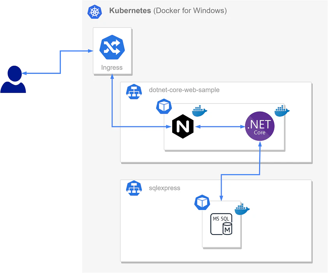The width and height of the screenshot is (328, 273).
Task: Click the service icon beside dotnet-core-web-sample
Action: [x=134, y=91]
